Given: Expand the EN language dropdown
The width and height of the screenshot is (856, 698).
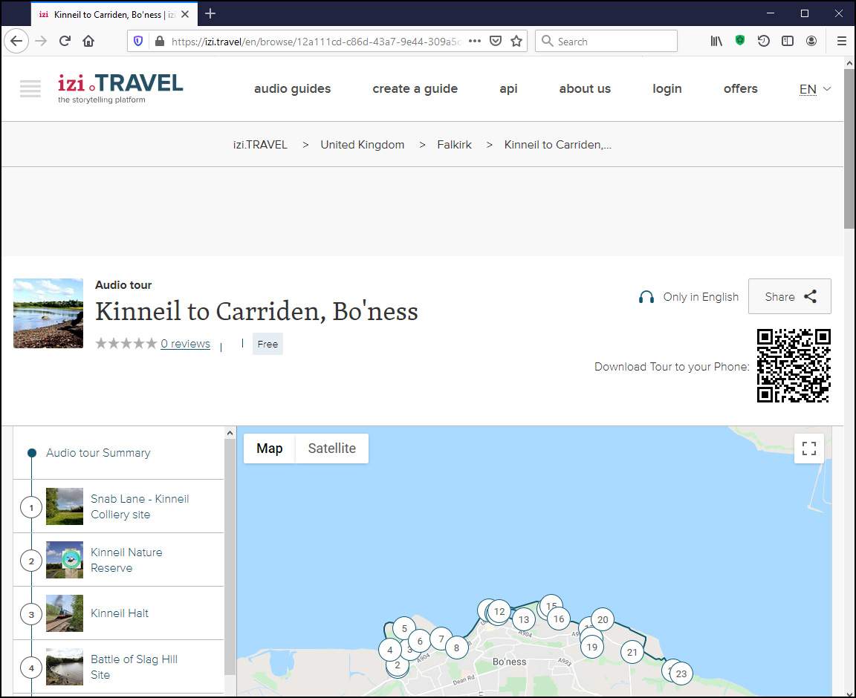Looking at the screenshot, I should (x=815, y=89).
